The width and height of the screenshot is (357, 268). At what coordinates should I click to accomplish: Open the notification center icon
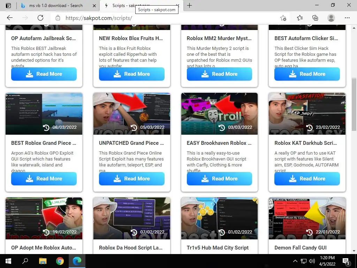click(346, 261)
